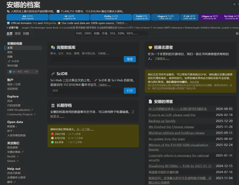
Task: Switch to the 主页 top tab
Action: [10, 34]
